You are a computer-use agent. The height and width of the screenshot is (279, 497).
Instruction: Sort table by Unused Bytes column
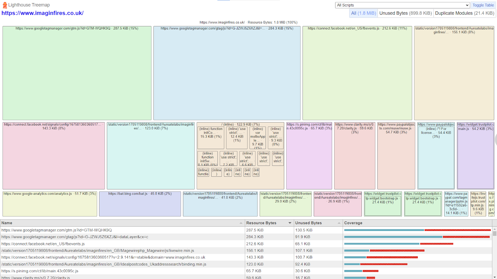pyautogui.click(x=318, y=223)
